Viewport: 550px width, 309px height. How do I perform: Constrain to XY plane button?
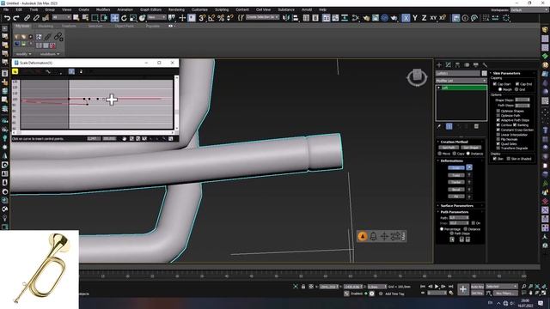[433, 17]
